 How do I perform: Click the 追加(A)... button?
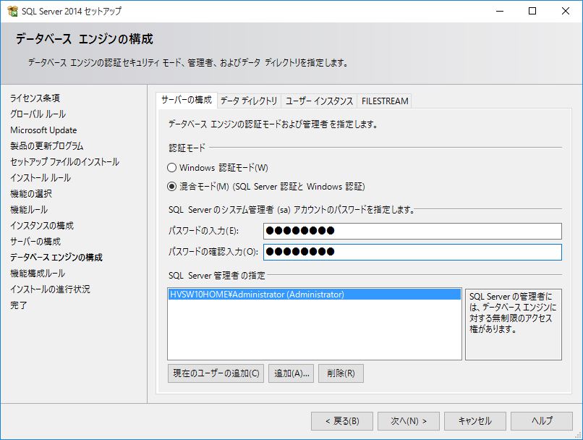[291, 373]
